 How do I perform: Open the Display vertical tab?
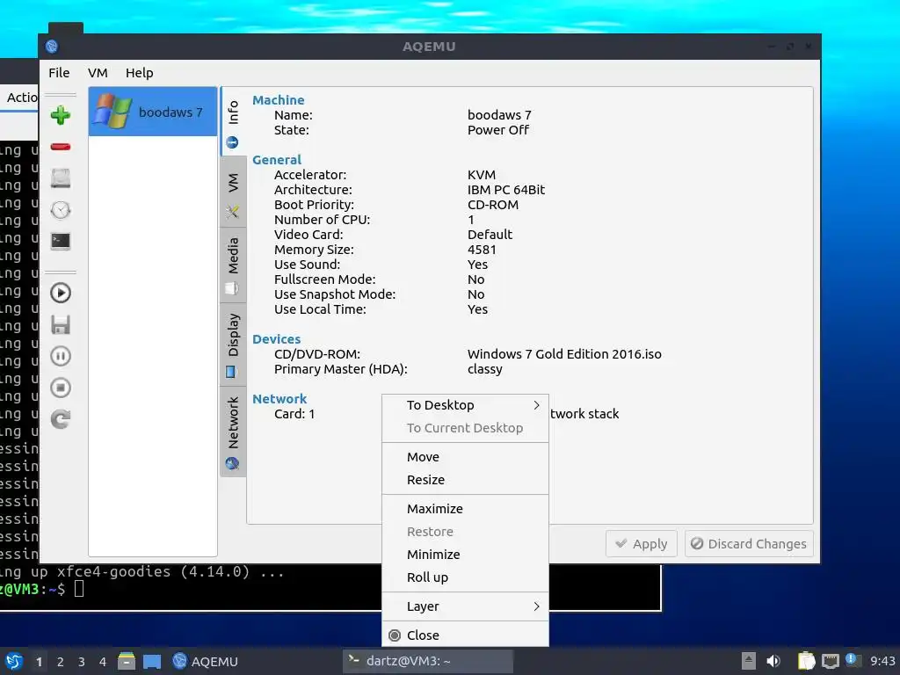(x=232, y=345)
